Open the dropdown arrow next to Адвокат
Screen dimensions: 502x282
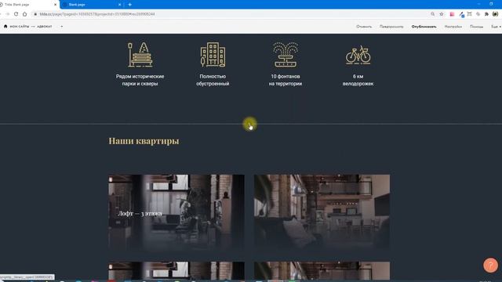coord(61,27)
